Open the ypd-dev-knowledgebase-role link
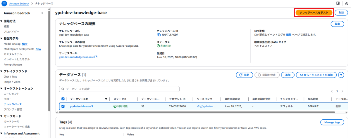The image size is (351, 138). pyautogui.click(x=76, y=57)
